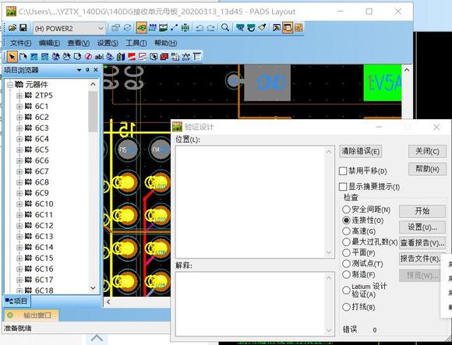The image size is (452, 345).
Task: Switch to the 项目 tab
Action: pos(16,301)
